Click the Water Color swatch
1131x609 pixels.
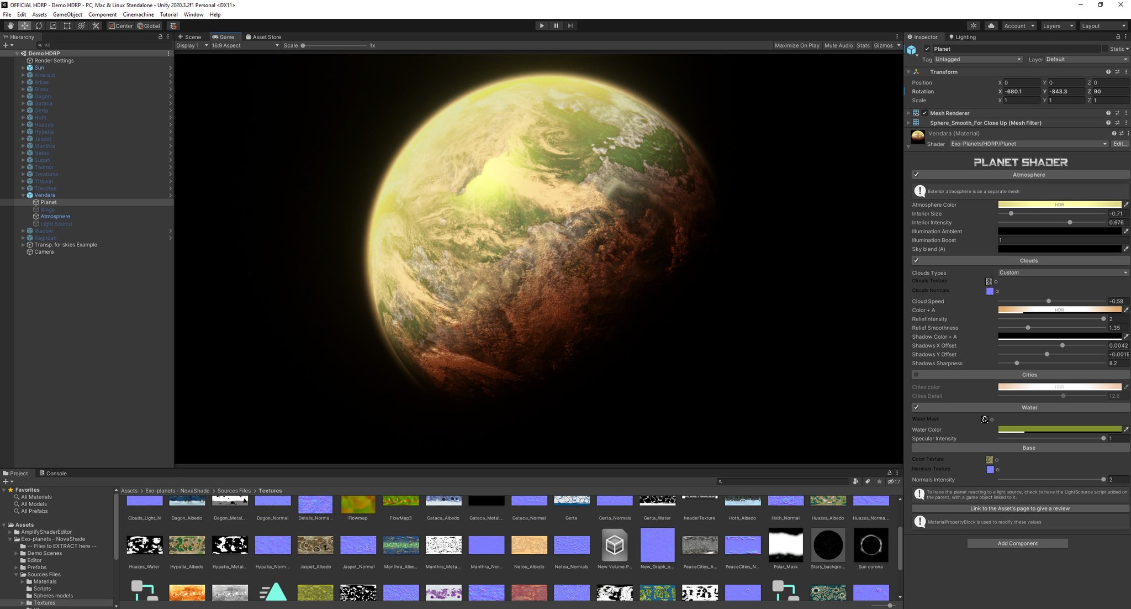1059,429
